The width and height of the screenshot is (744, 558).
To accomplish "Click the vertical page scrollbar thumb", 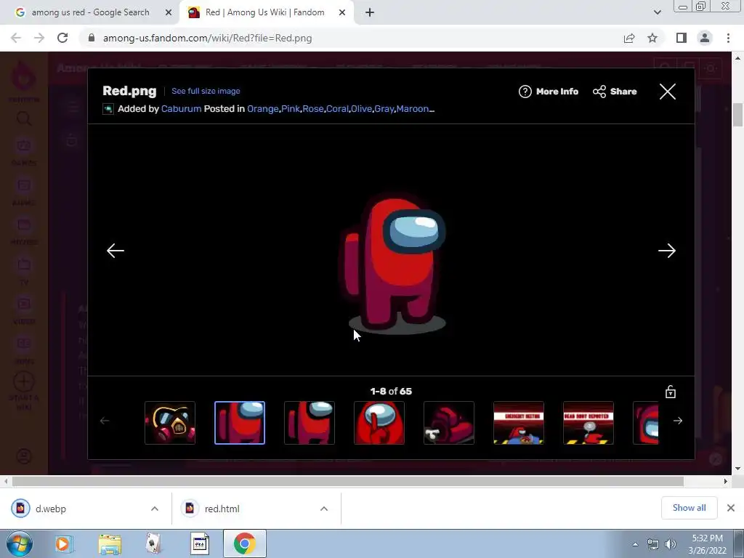I will [737, 115].
